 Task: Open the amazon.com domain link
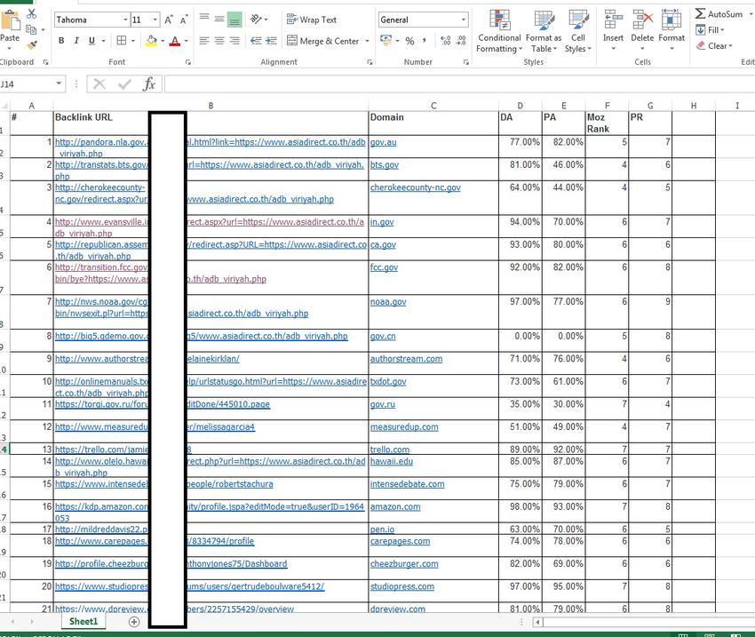[x=395, y=506]
